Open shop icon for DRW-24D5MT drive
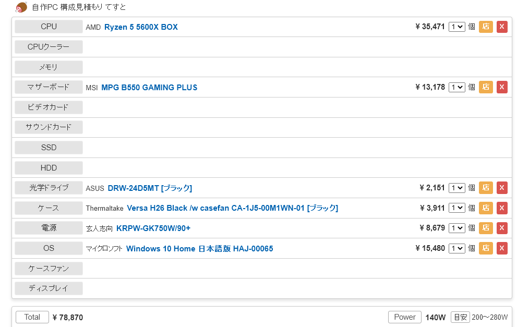This screenshot has width=517, height=327. pos(486,188)
